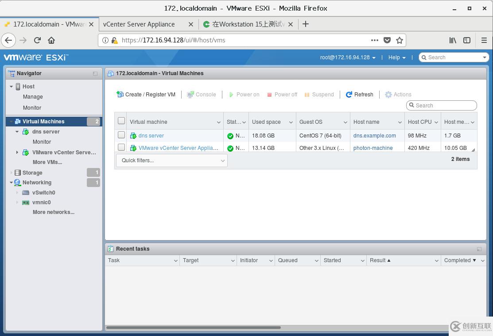The width and height of the screenshot is (493, 336).
Task: Click Suspend in the VM toolbar
Action: [x=319, y=95]
